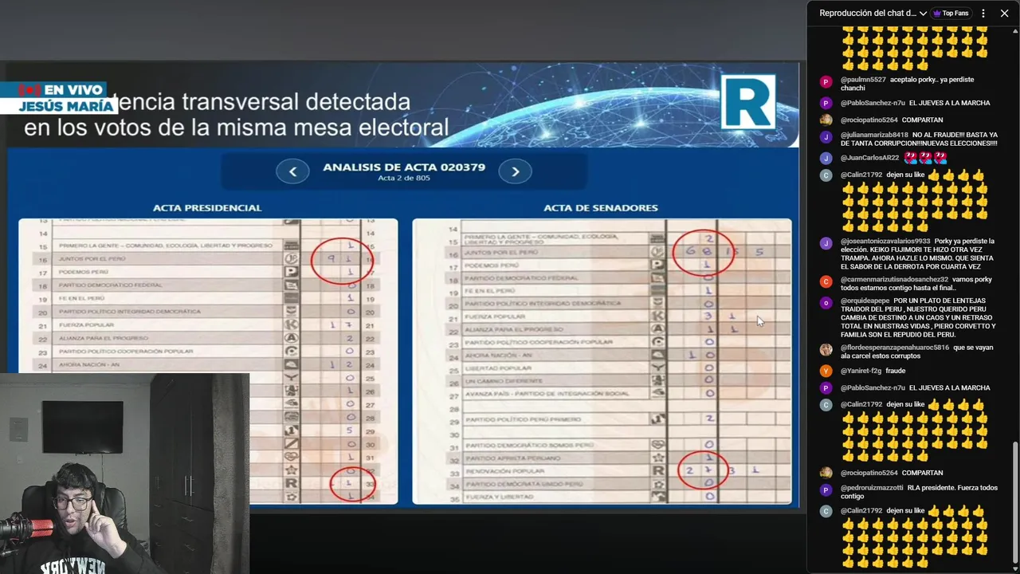Click 'NO AL FRAUDE!!!' chat message
This screenshot has height=574, width=1020.
coord(919,140)
